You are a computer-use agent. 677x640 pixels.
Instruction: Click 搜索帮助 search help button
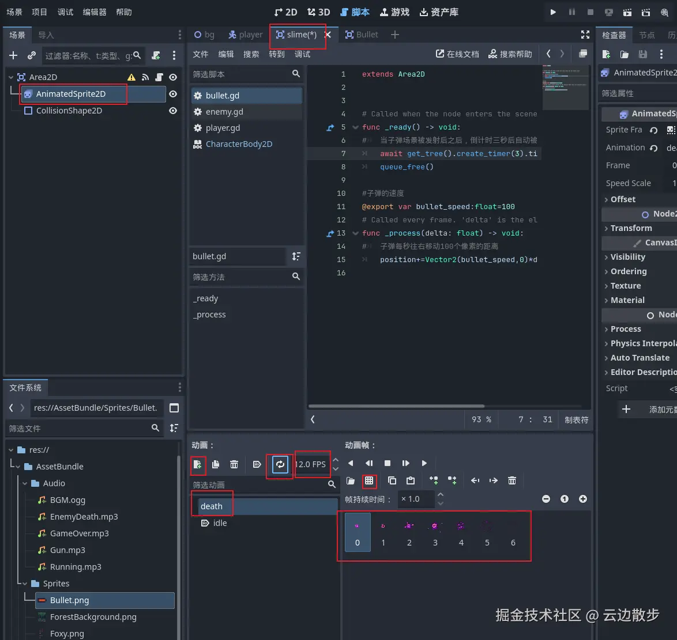(510, 54)
